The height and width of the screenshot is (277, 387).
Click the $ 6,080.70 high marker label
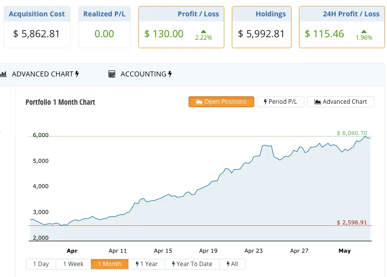click(x=352, y=133)
